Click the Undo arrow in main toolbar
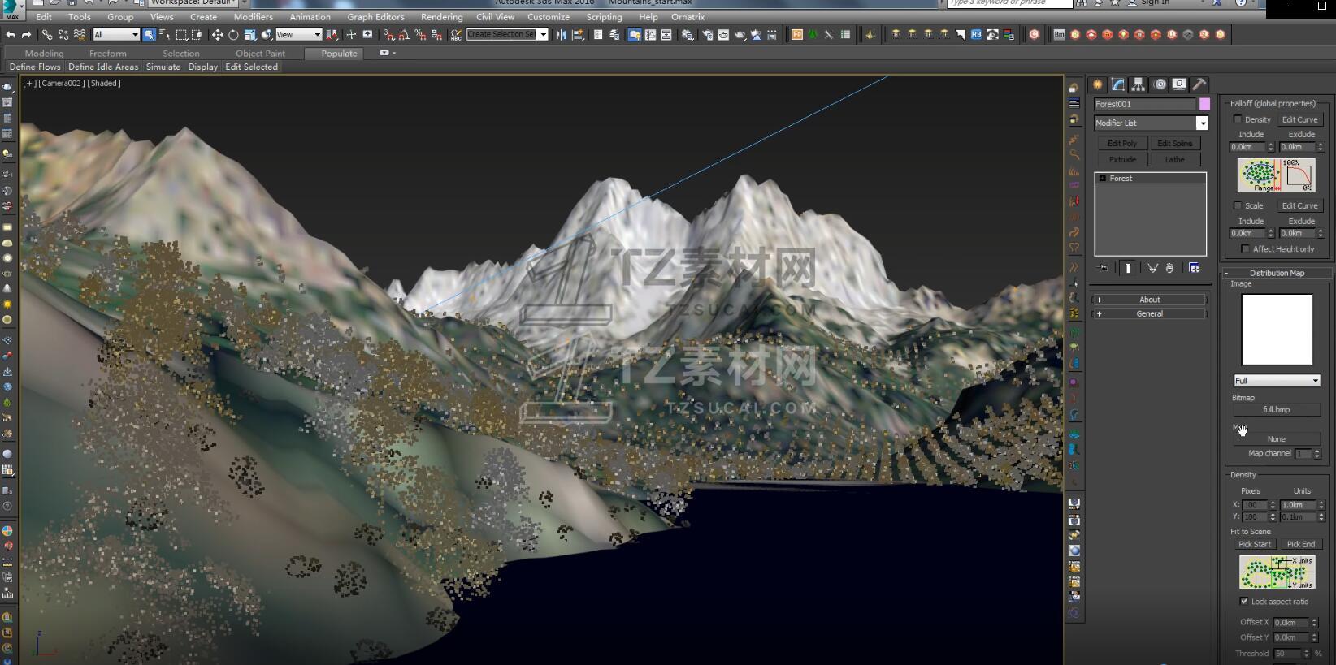The height and width of the screenshot is (665, 1336). (x=11, y=35)
